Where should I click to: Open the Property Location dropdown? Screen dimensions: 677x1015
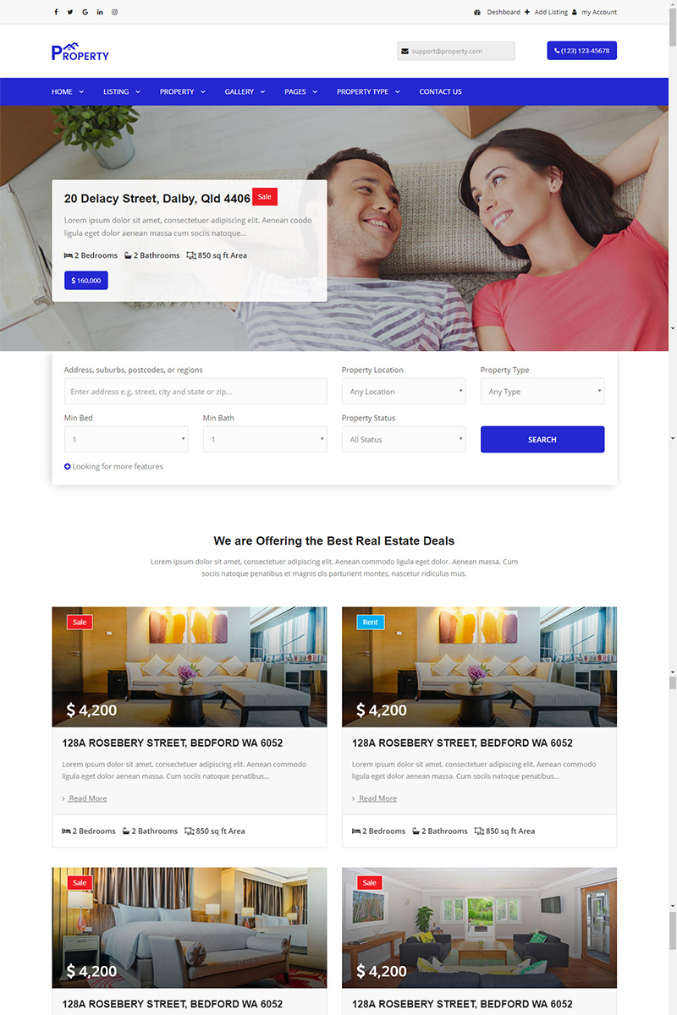pyautogui.click(x=404, y=392)
